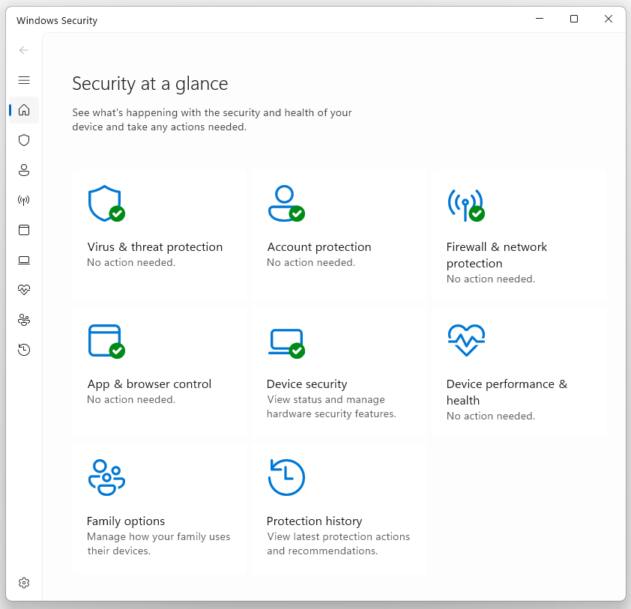Screen dimensions: 631x609
Task: Open Family options people icon in sidebar
Action: (x=24, y=320)
